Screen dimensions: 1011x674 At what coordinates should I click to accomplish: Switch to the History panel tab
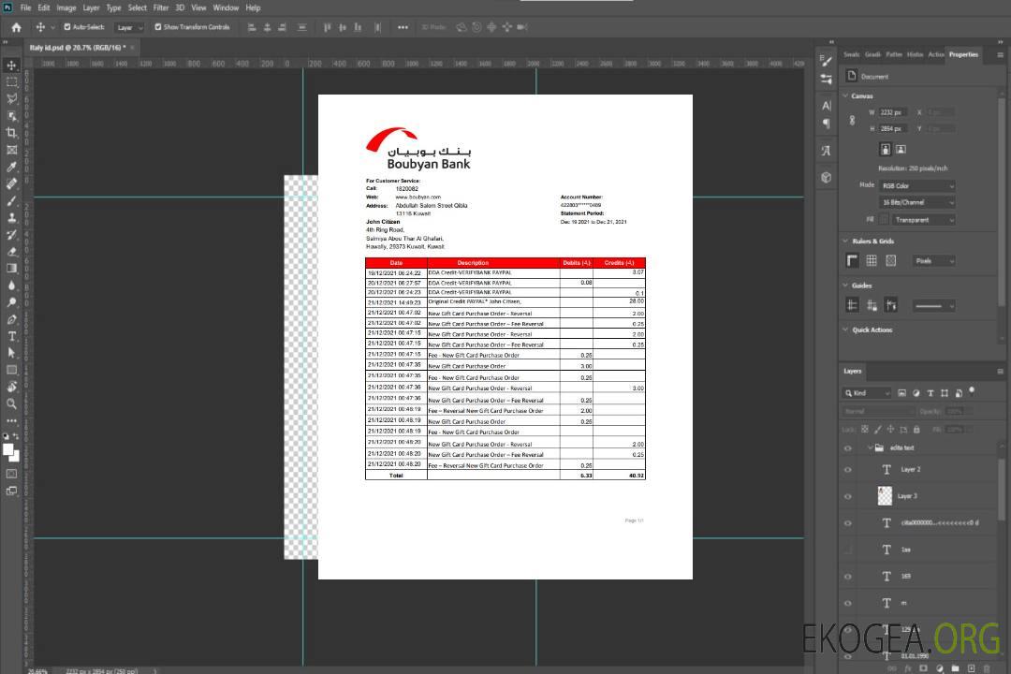915,55
